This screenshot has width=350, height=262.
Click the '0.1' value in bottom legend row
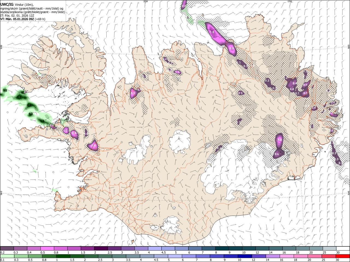[2, 260]
